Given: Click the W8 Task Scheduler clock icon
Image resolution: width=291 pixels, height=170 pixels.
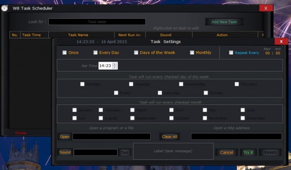Looking at the screenshot, I should pyautogui.click(x=4, y=8).
